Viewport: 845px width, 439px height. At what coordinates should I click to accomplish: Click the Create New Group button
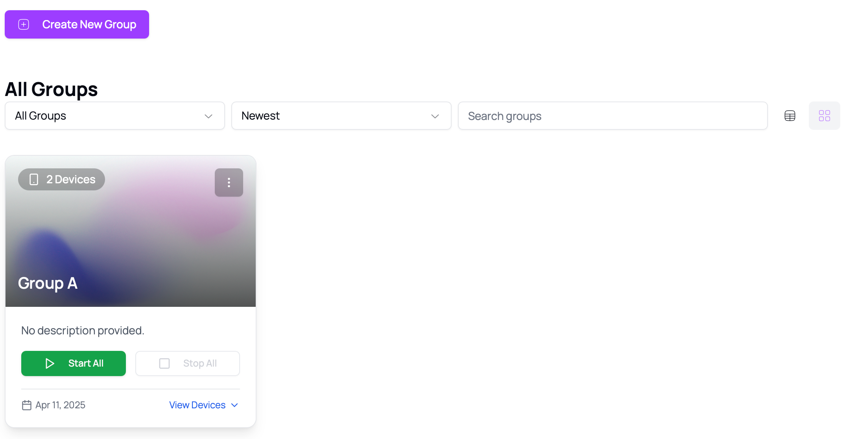pyautogui.click(x=77, y=24)
